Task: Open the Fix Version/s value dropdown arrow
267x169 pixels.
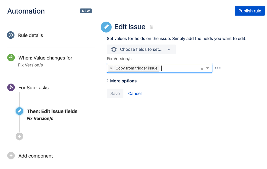Action: [x=208, y=68]
